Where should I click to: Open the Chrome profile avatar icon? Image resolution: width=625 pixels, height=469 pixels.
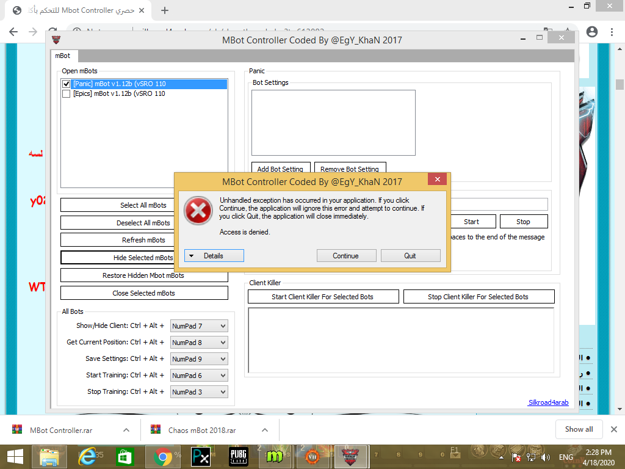592,32
